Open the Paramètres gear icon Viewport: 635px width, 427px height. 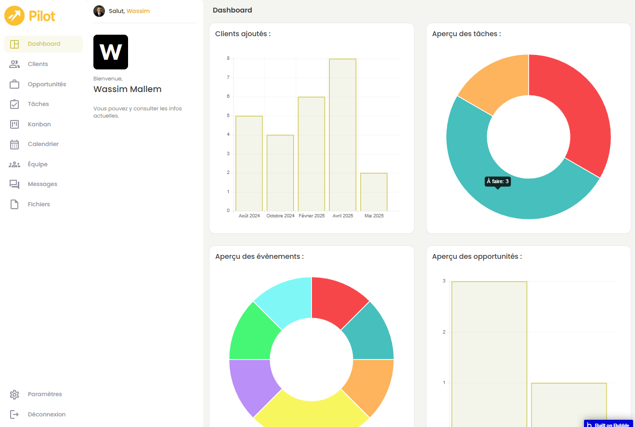click(x=14, y=395)
